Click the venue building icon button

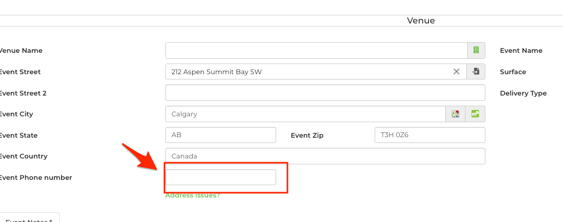[476, 51]
